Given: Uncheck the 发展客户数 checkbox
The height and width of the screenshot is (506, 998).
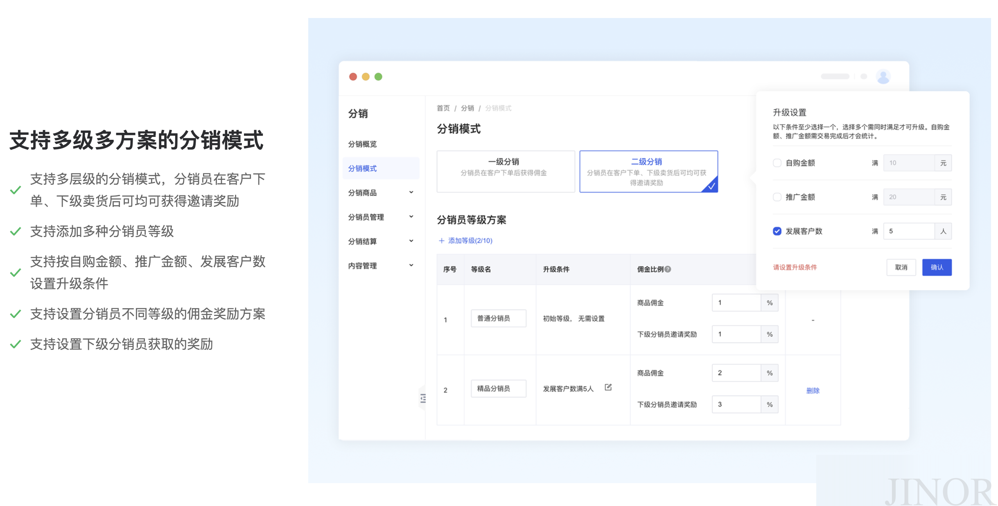Looking at the screenshot, I should point(777,231).
